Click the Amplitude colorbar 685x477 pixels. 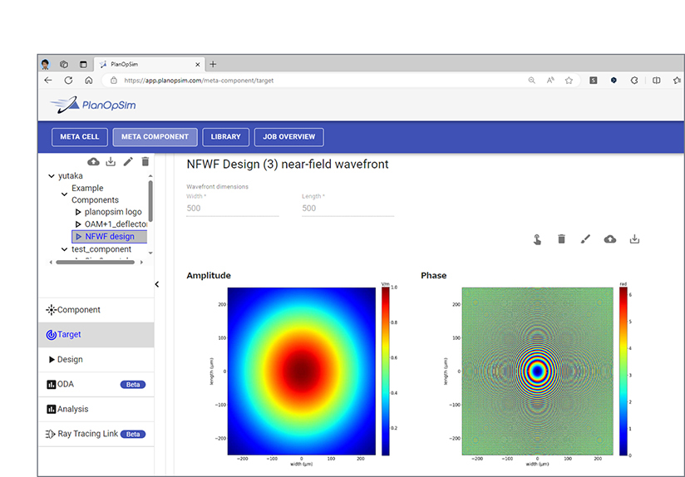point(386,371)
